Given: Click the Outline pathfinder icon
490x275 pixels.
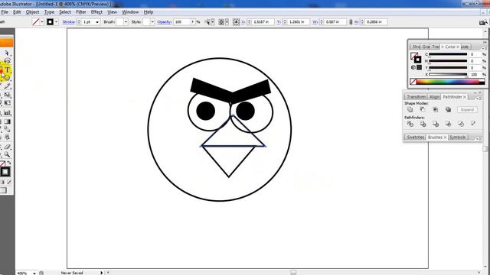Looking at the screenshot, I should coord(461,124).
